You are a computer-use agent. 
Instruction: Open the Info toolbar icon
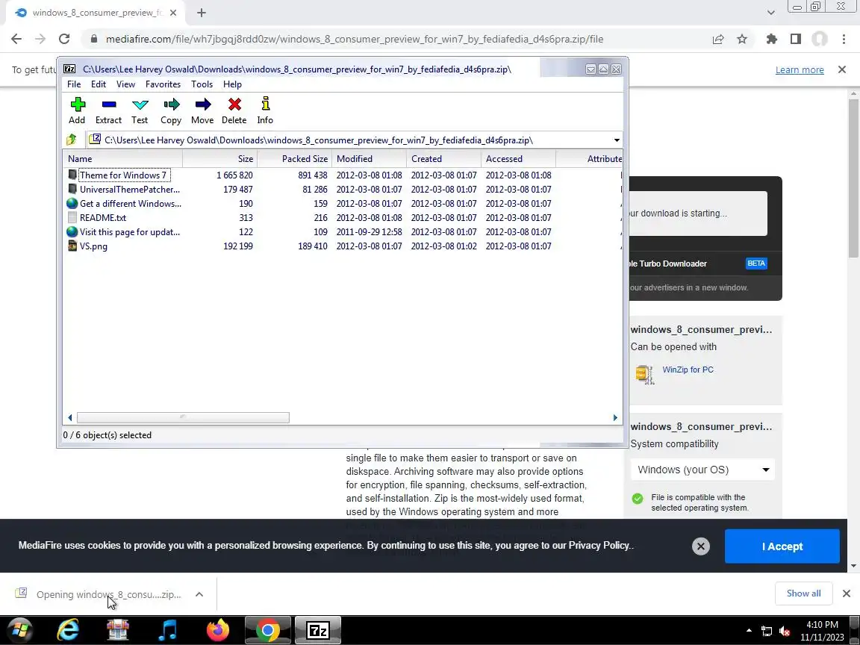266,110
